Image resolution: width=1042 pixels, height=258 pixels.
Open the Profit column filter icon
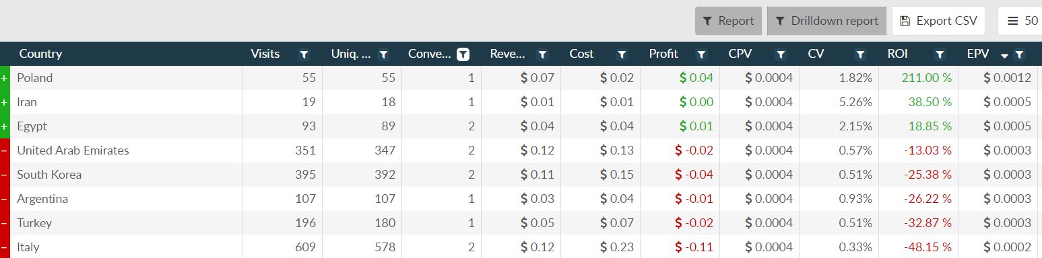pos(702,54)
